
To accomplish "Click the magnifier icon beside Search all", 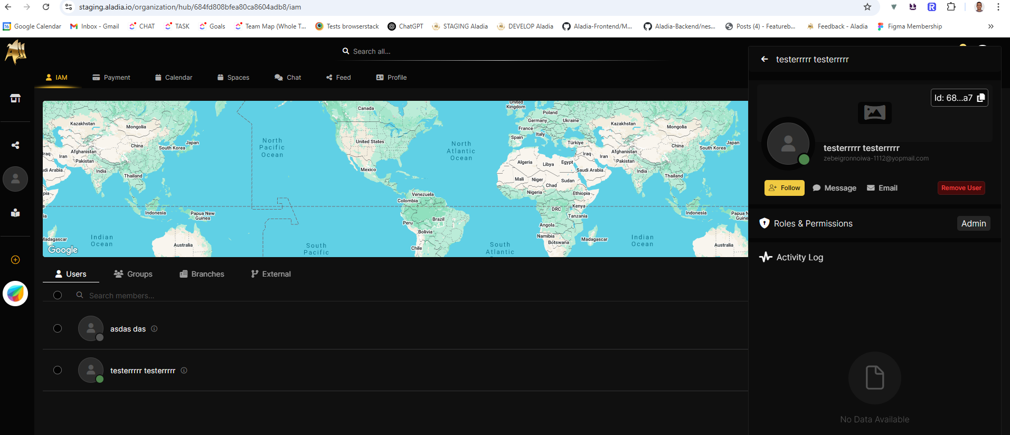I will 346,51.
